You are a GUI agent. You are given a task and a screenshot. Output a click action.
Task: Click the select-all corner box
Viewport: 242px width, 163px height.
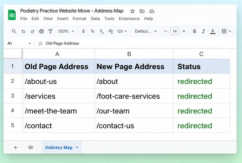[x=13, y=53]
